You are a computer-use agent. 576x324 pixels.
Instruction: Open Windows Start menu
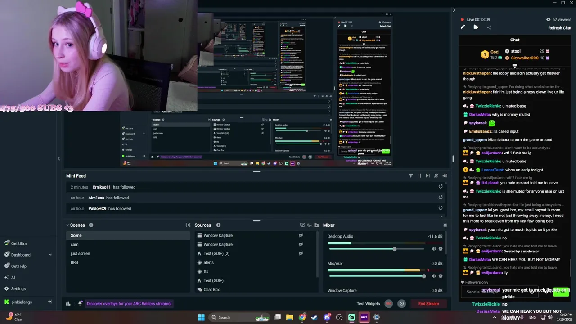tap(201, 317)
